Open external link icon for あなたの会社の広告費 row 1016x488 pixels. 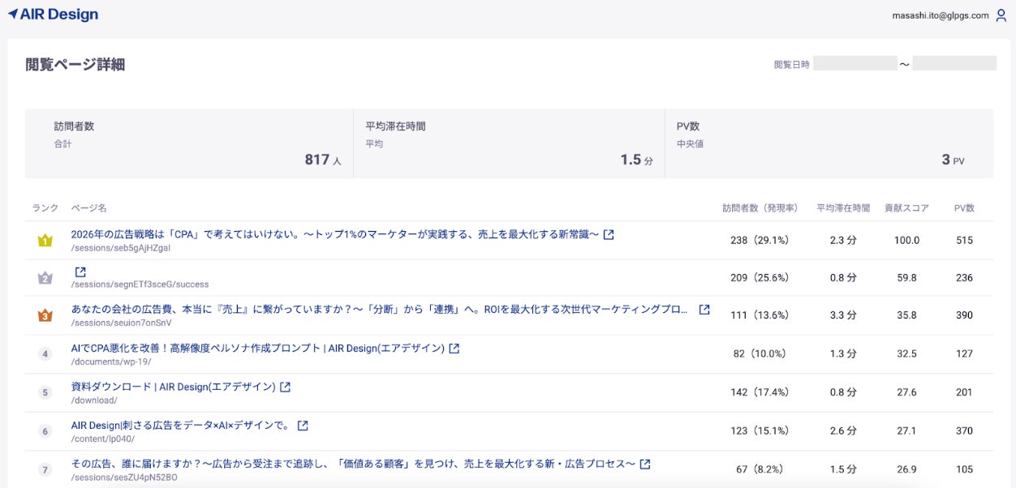(x=704, y=310)
